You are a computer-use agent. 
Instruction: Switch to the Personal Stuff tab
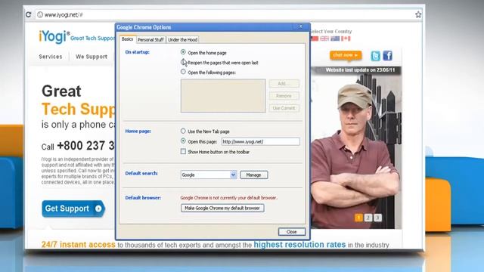click(150, 40)
